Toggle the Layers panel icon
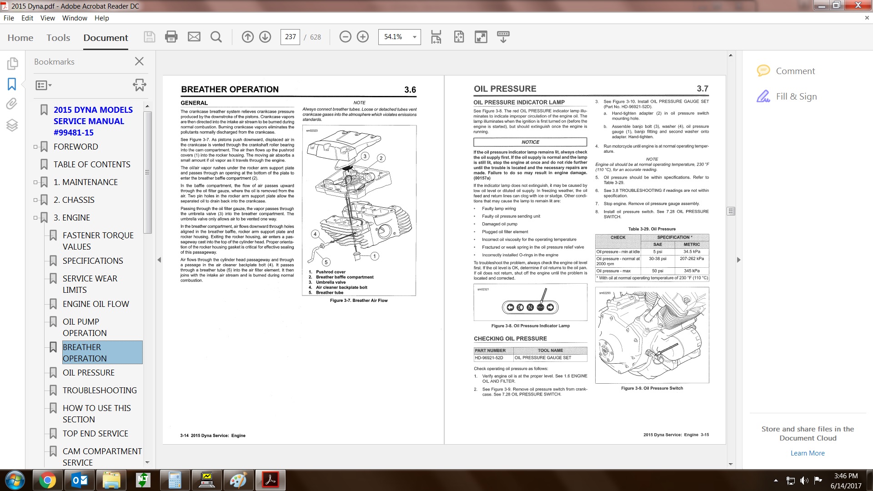 click(x=12, y=125)
